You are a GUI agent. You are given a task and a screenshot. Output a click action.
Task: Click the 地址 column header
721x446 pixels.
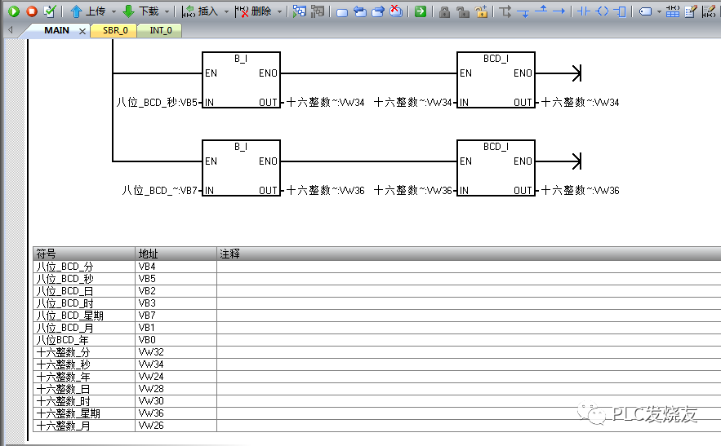(176, 254)
